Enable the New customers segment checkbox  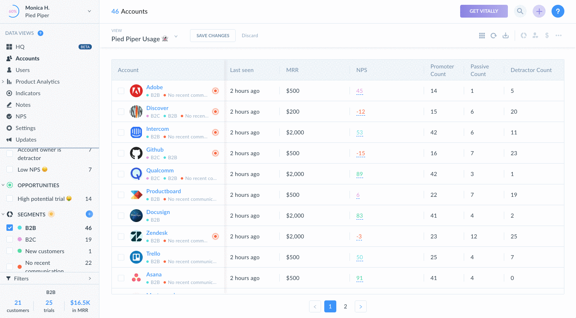10,251
